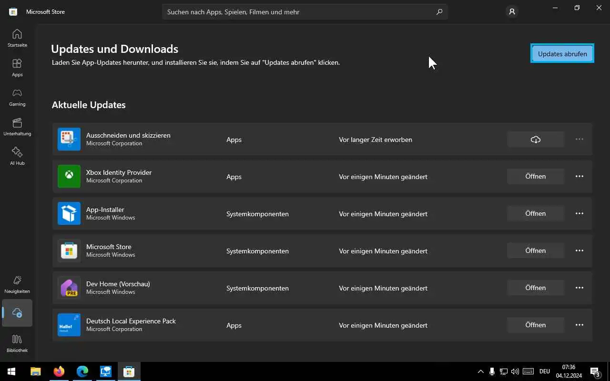Click Öffnen for Microsoft Store
Screen dimensions: 610x381
[536, 251]
